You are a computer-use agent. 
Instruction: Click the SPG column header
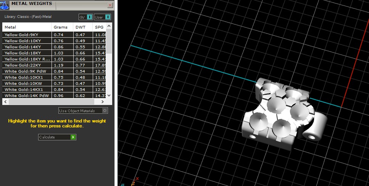pyautogui.click(x=99, y=27)
